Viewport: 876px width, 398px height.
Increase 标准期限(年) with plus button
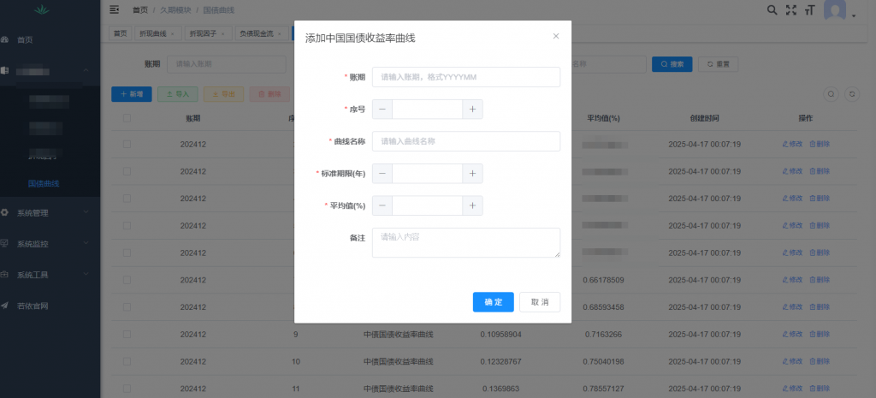click(x=472, y=174)
